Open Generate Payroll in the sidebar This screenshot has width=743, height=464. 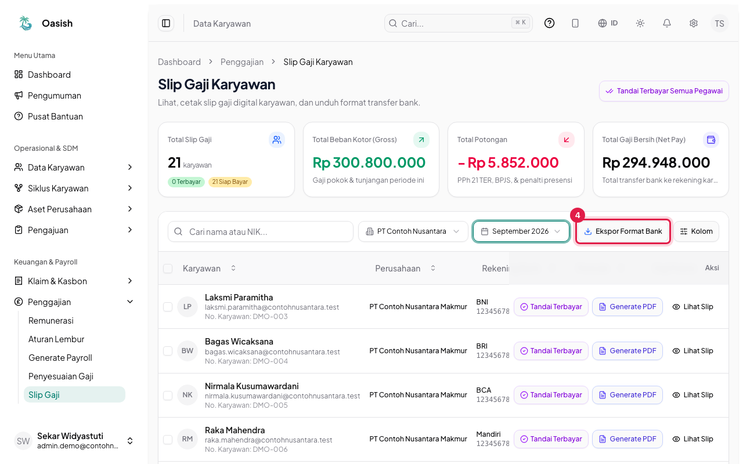click(60, 358)
